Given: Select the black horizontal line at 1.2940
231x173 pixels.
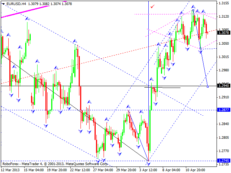Looking at the screenshot, I should coord(72,85).
